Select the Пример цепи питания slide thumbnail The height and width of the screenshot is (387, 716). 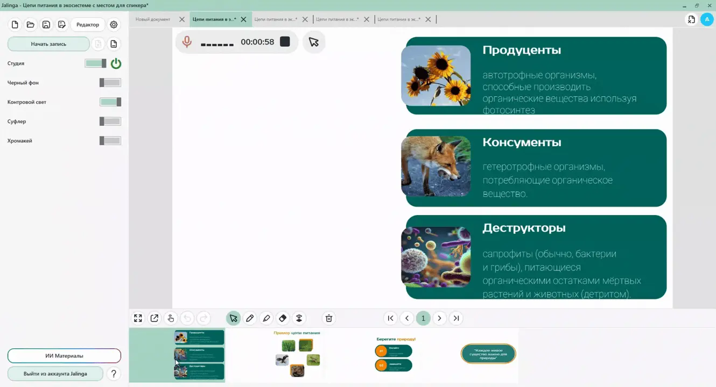[x=297, y=355]
